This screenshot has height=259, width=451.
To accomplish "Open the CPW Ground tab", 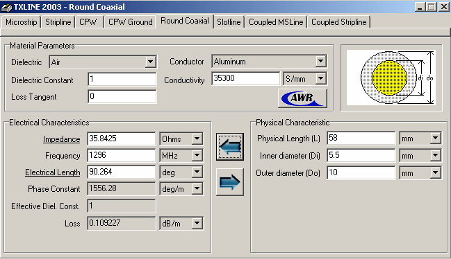I will click(130, 22).
